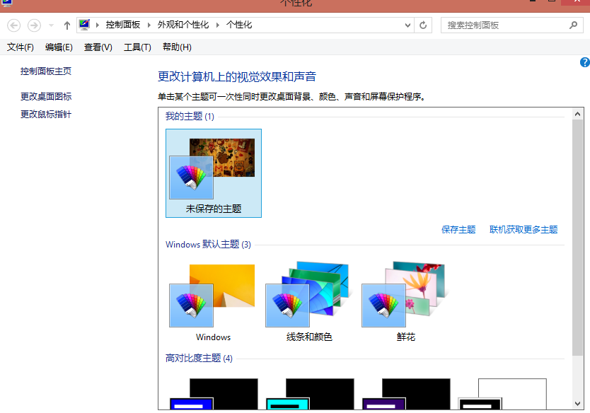Click the blue help question mark icon

pos(584,62)
